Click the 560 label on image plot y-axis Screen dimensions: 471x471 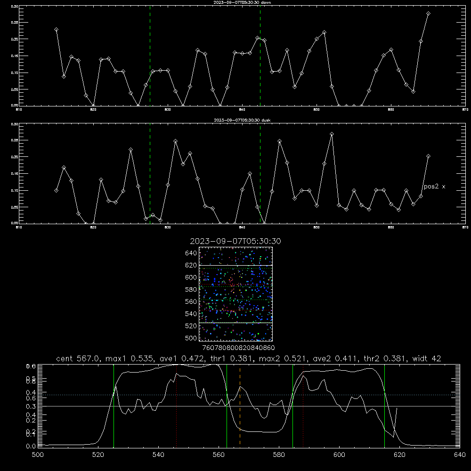[191, 301]
